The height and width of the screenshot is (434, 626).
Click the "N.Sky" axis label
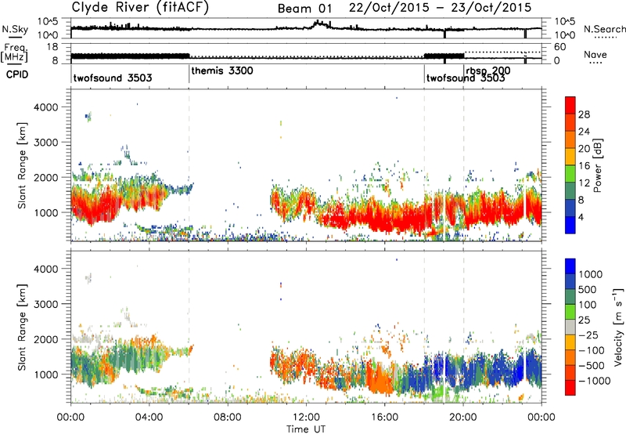[15, 29]
